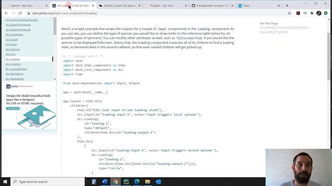Screen dimensions: 332x186
Task: Open Outlook from the taskbar
Action: tap(158, 181)
